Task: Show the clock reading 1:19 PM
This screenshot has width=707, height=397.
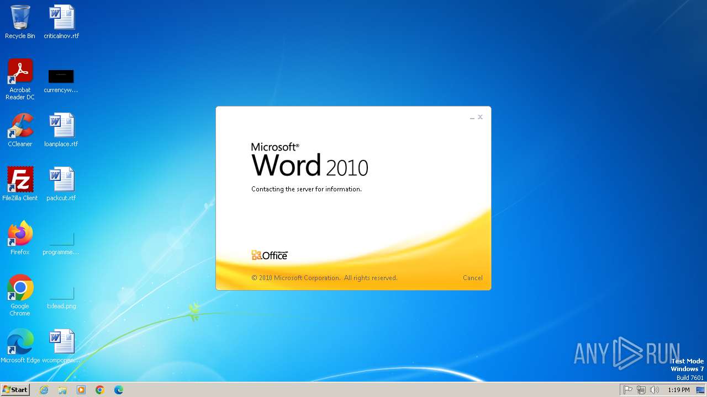Action: point(679,390)
